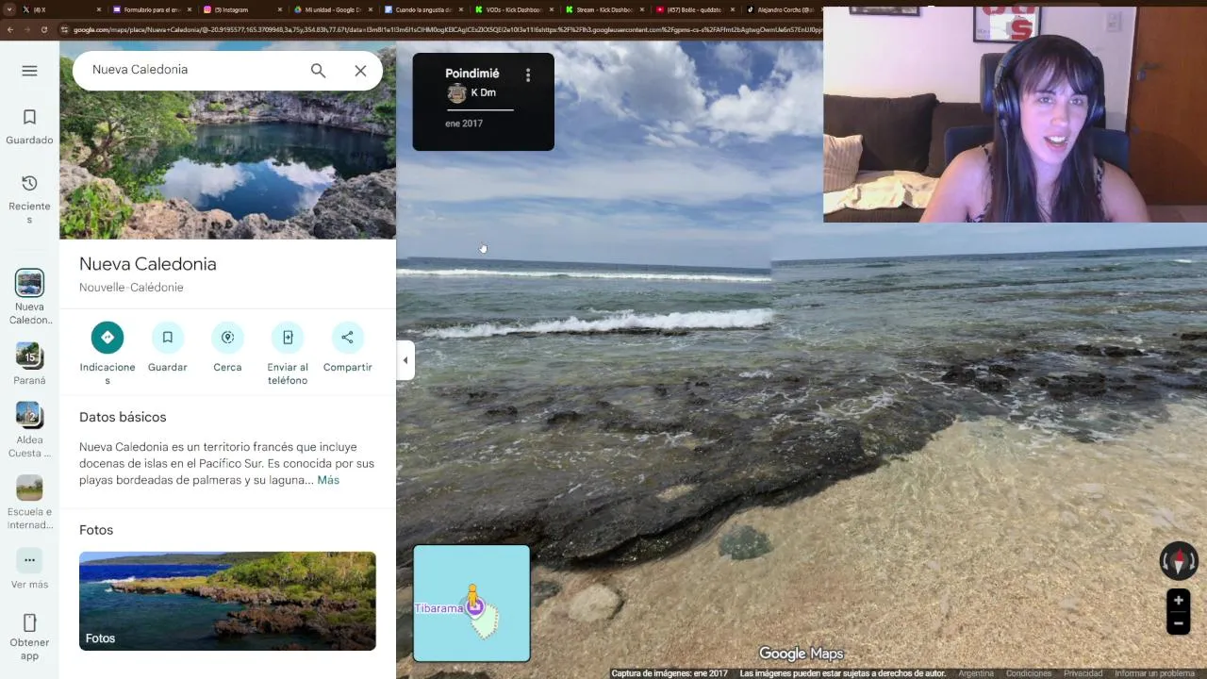Click browser reload button

point(43,30)
